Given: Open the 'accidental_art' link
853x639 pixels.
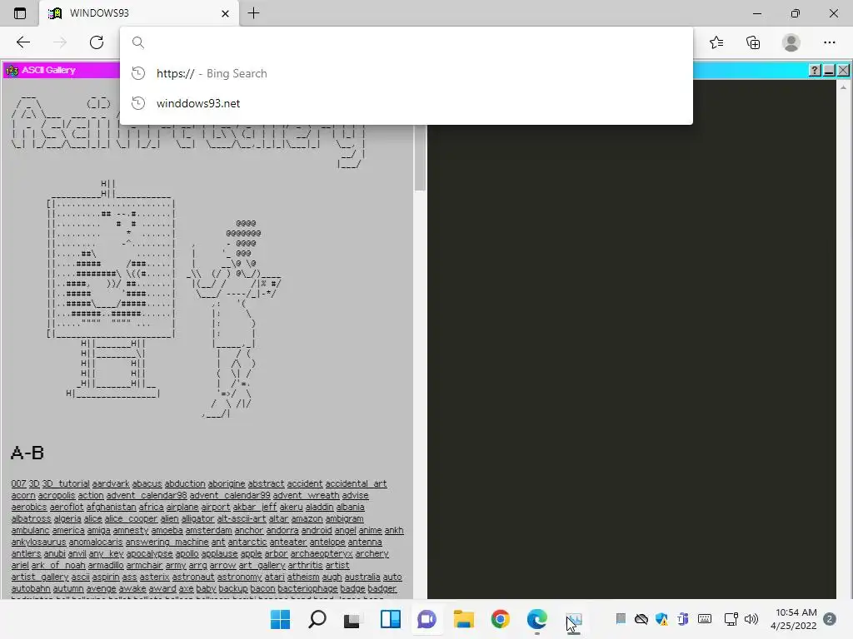Looking at the screenshot, I should (356, 483).
